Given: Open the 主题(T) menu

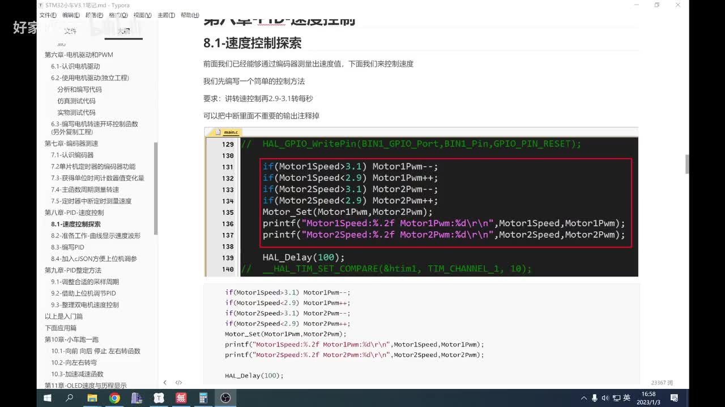Looking at the screenshot, I should tap(166, 15).
